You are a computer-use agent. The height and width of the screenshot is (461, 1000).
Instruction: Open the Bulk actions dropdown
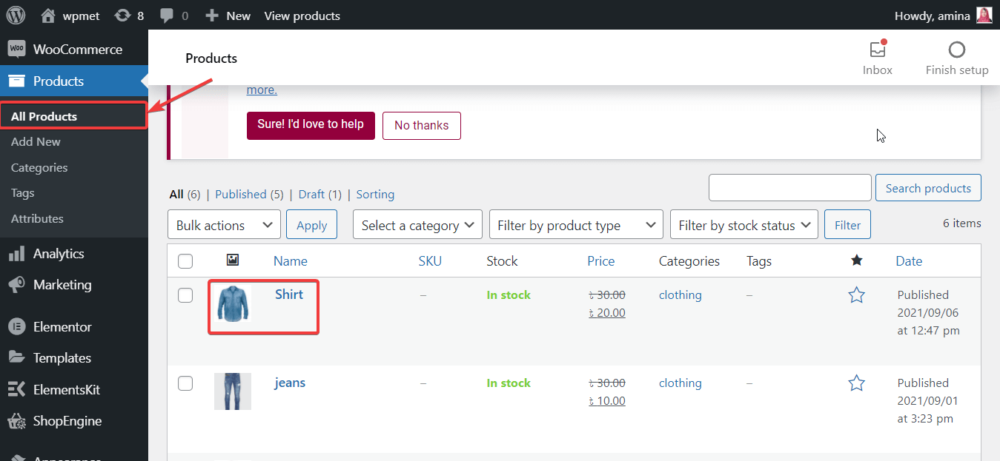coord(225,225)
